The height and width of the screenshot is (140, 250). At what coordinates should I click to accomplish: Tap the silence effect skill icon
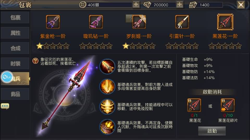(x=107, y=127)
